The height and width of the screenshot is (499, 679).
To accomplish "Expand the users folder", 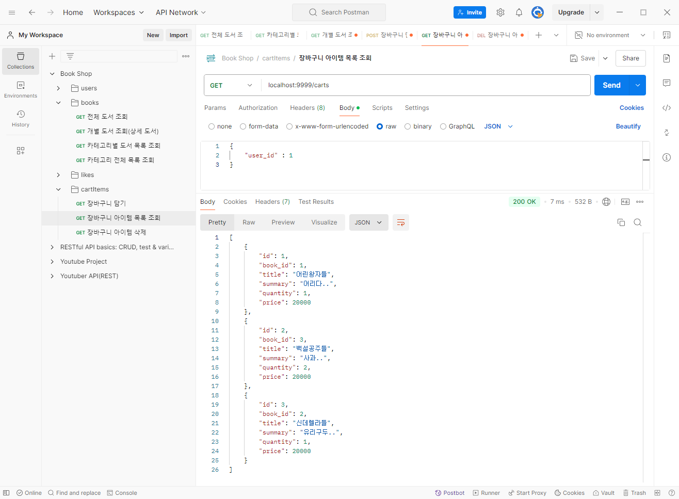I will click(x=58, y=88).
